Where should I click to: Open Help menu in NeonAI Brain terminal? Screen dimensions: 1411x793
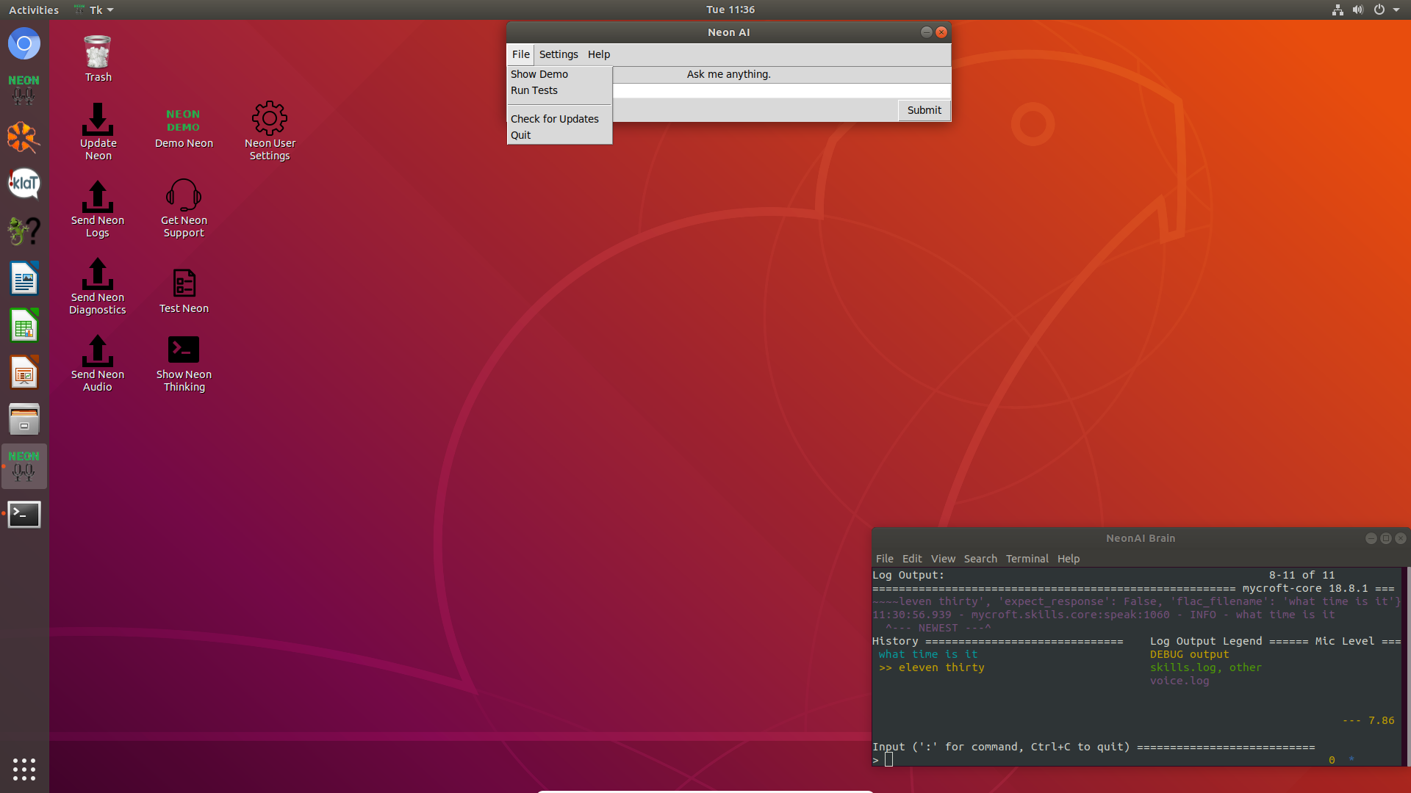click(x=1069, y=559)
